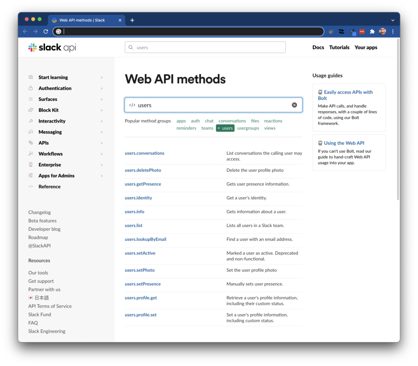Clear the users method filter field
The image size is (418, 366).
pyautogui.click(x=294, y=105)
